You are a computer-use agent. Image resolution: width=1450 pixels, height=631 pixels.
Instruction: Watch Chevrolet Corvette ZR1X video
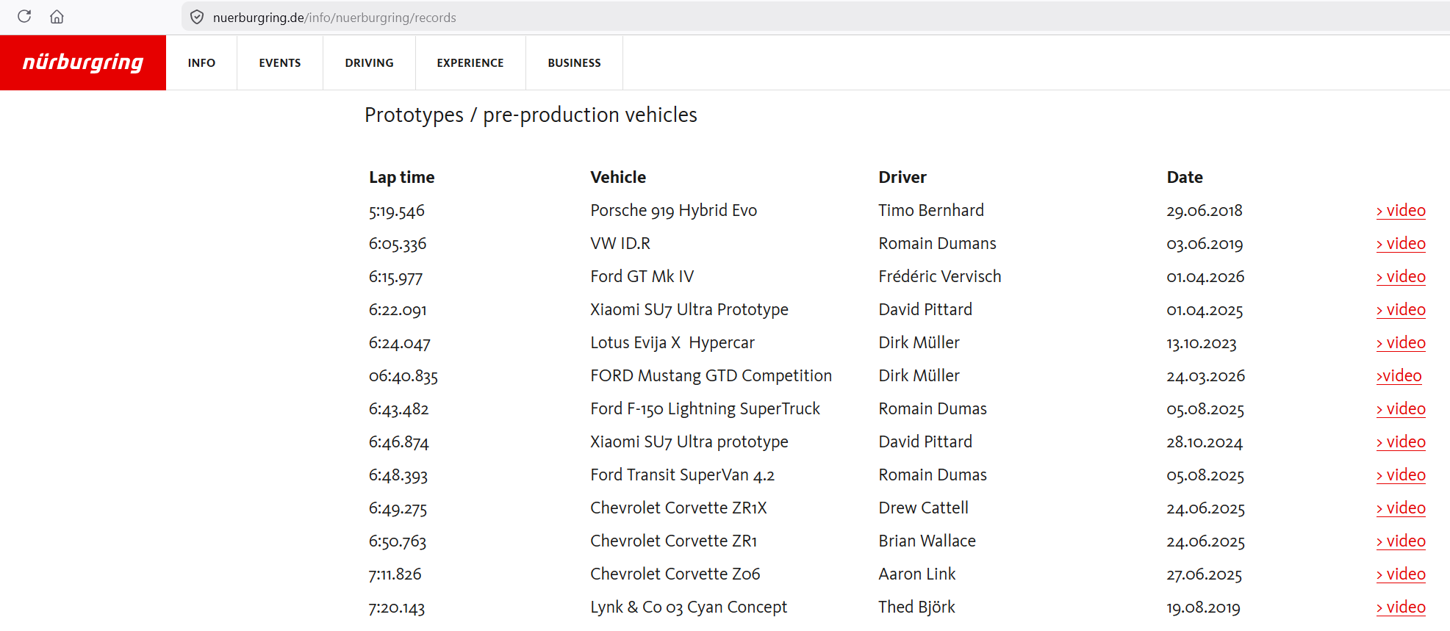1401,508
